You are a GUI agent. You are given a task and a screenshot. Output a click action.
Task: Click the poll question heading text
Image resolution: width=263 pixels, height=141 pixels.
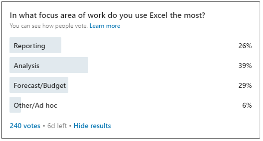[107, 15]
